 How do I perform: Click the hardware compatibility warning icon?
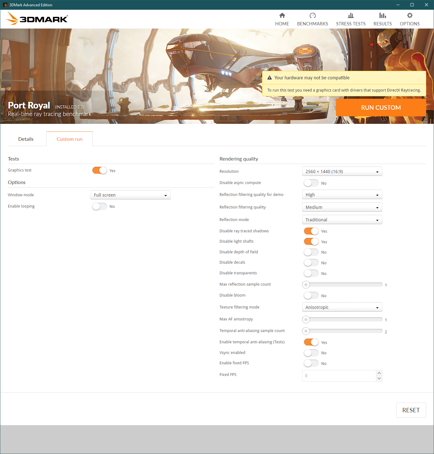[269, 77]
